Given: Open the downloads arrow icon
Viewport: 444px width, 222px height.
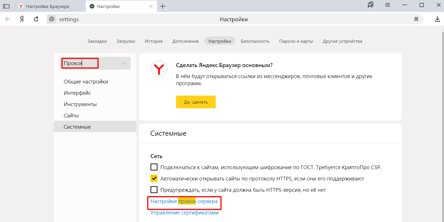Looking at the screenshot, I should coord(437,19).
